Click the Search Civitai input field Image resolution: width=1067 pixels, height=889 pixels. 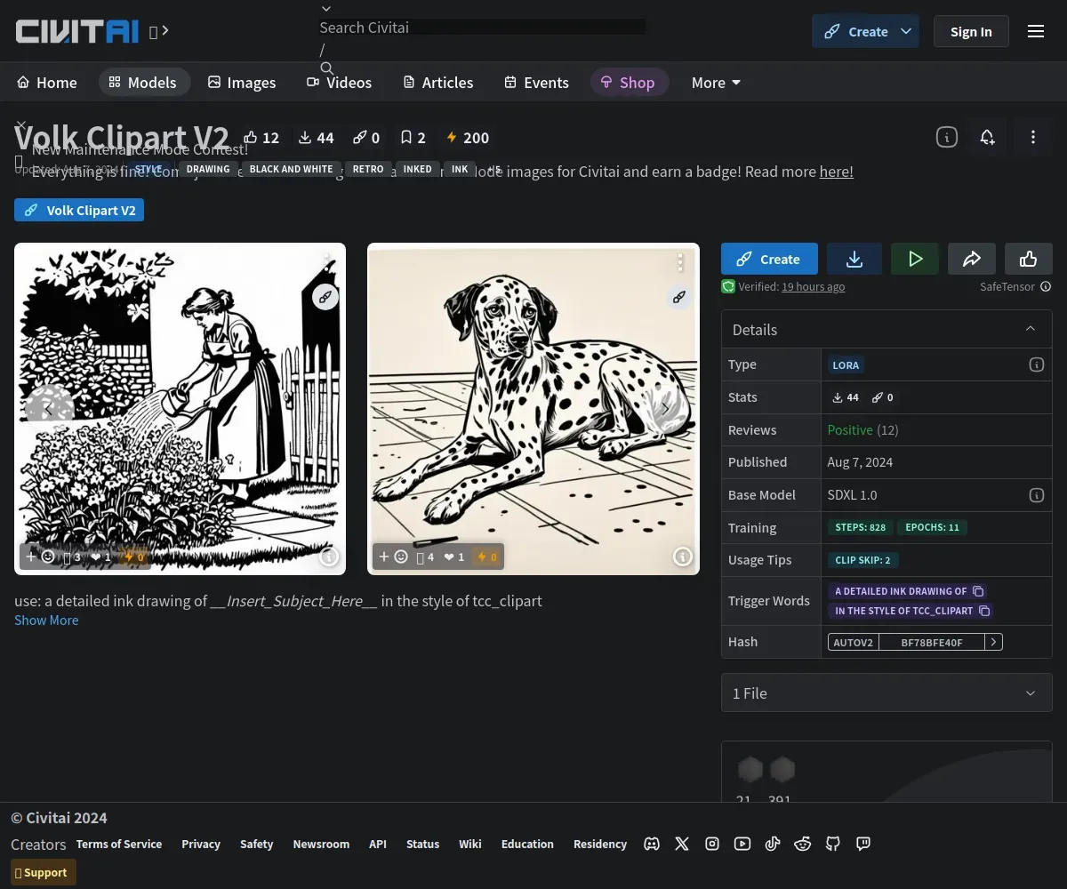[x=482, y=28]
